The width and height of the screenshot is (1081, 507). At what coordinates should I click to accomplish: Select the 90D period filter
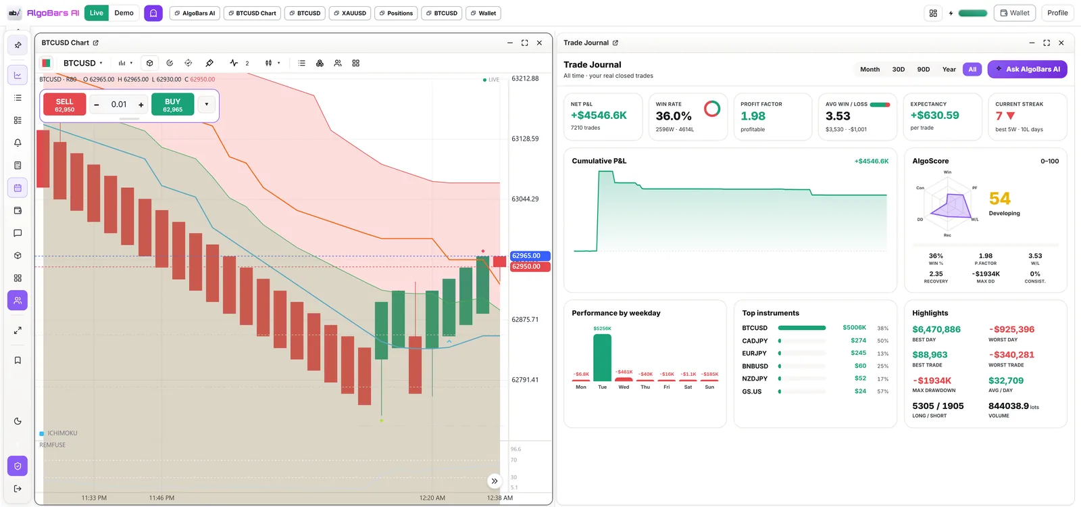coord(924,69)
